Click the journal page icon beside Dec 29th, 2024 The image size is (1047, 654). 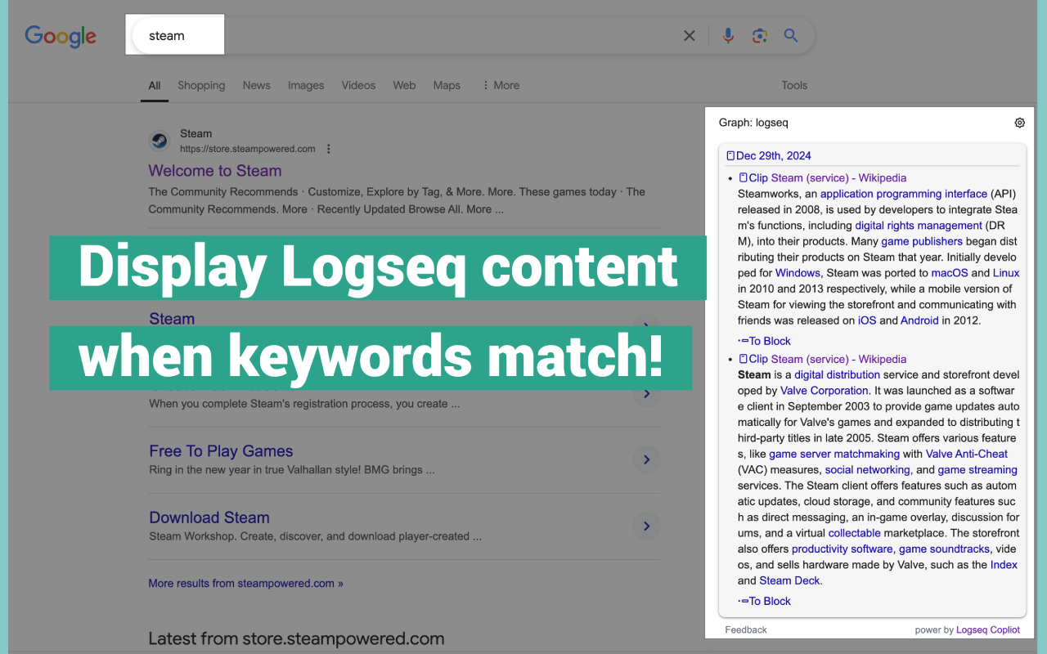(730, 155)
